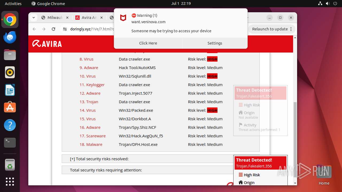Screen dimensions: 342x192
Task: Click the Avira logo
Action: tap(47, 43)
